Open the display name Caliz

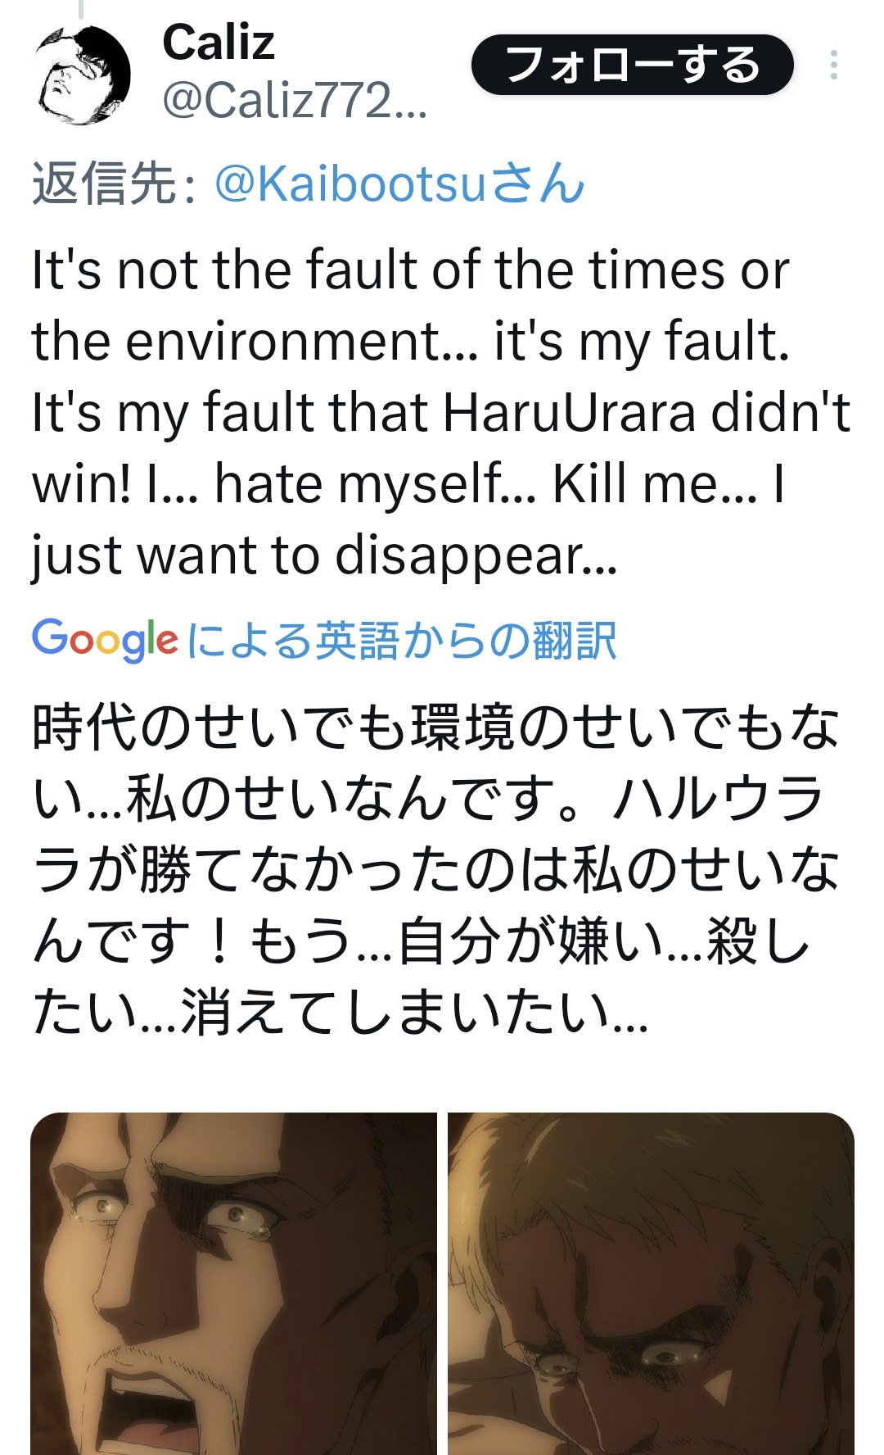[219, 43]
